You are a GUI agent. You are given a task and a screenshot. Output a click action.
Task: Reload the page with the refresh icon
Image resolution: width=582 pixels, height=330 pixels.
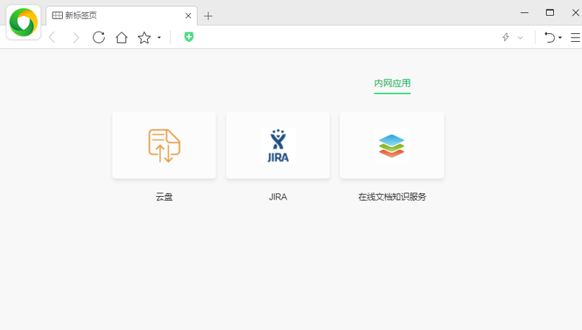click(99, 37)
